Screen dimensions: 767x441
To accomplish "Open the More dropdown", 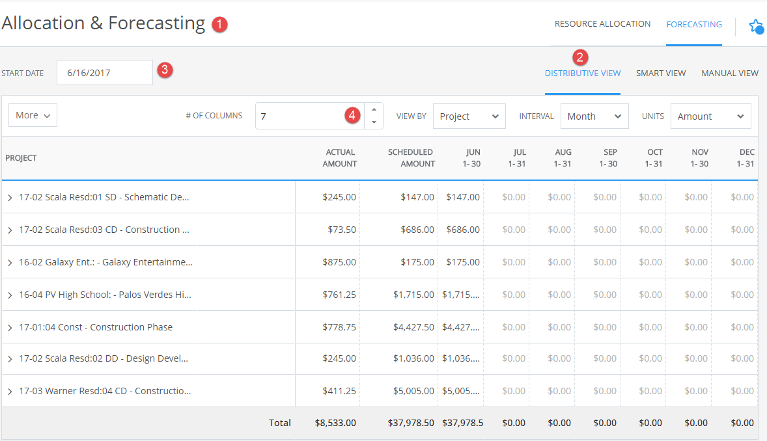I will click(32, 114).
